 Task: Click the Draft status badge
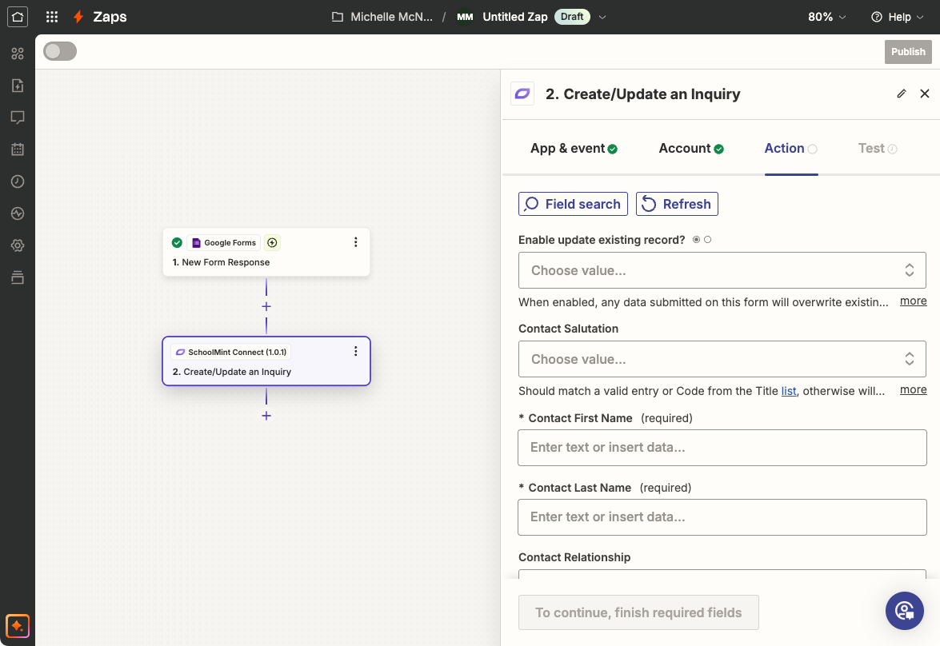coord(572,17)
